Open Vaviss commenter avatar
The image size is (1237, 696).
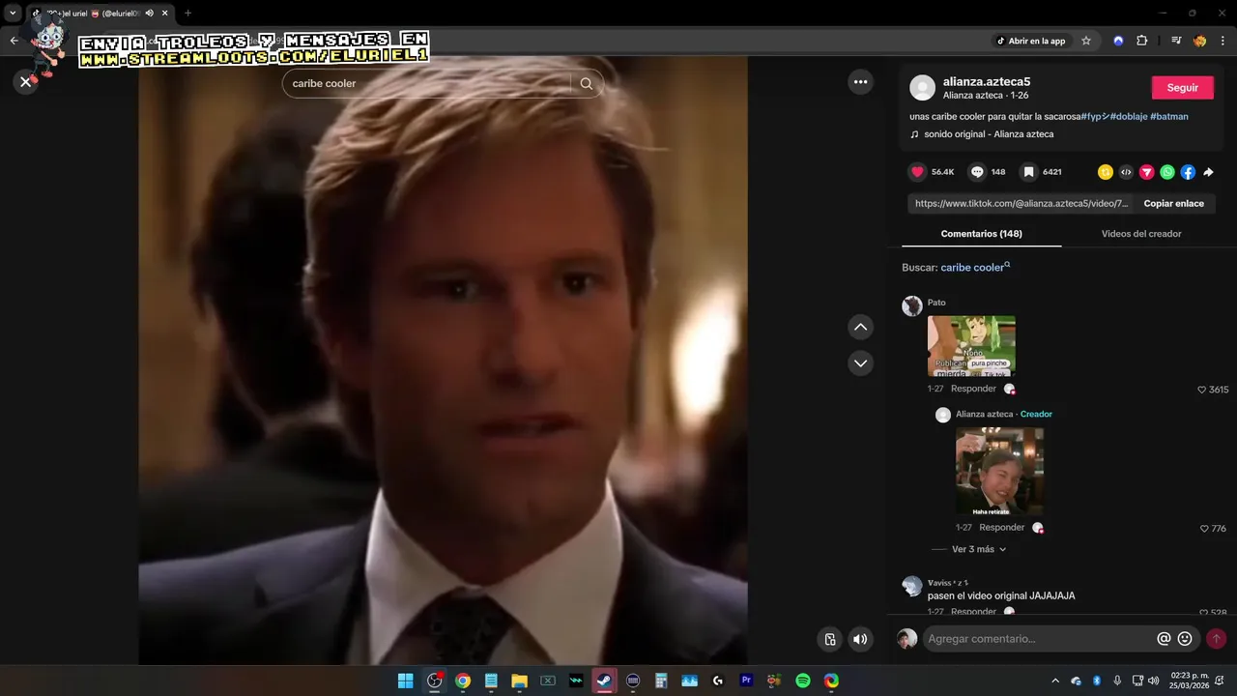coord(912,587)
